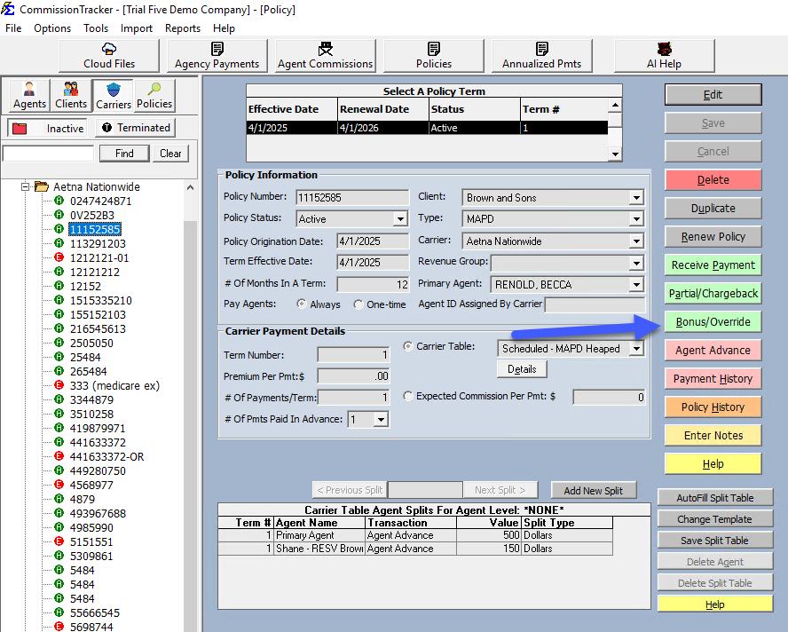Image resolution: width=788 pixels, height=632 pixels.
Task: Open the Policy Status dropdown
Action: coord(400,219)
